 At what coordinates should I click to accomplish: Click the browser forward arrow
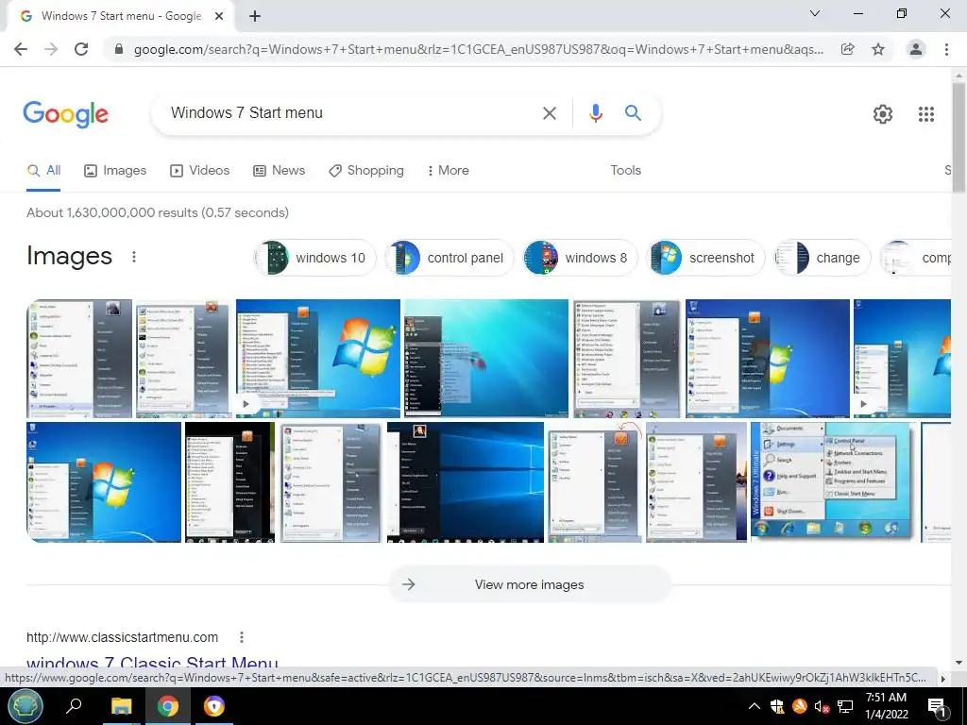point(51,49)
